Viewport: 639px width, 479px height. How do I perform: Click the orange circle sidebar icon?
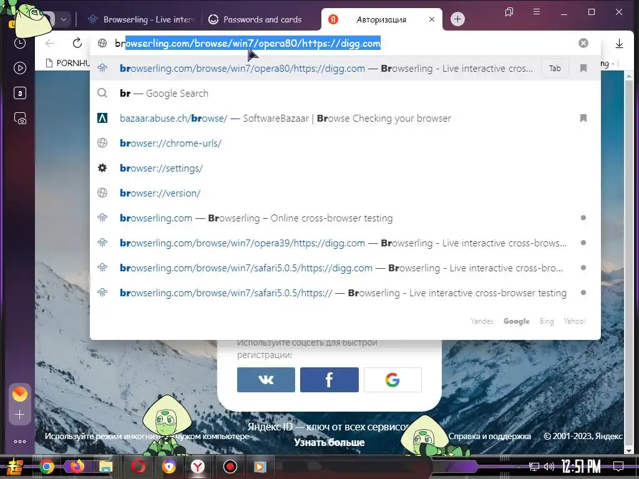[19, 394]
